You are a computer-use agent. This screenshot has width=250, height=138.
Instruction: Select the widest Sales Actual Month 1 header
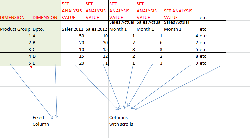click(181, 26)
